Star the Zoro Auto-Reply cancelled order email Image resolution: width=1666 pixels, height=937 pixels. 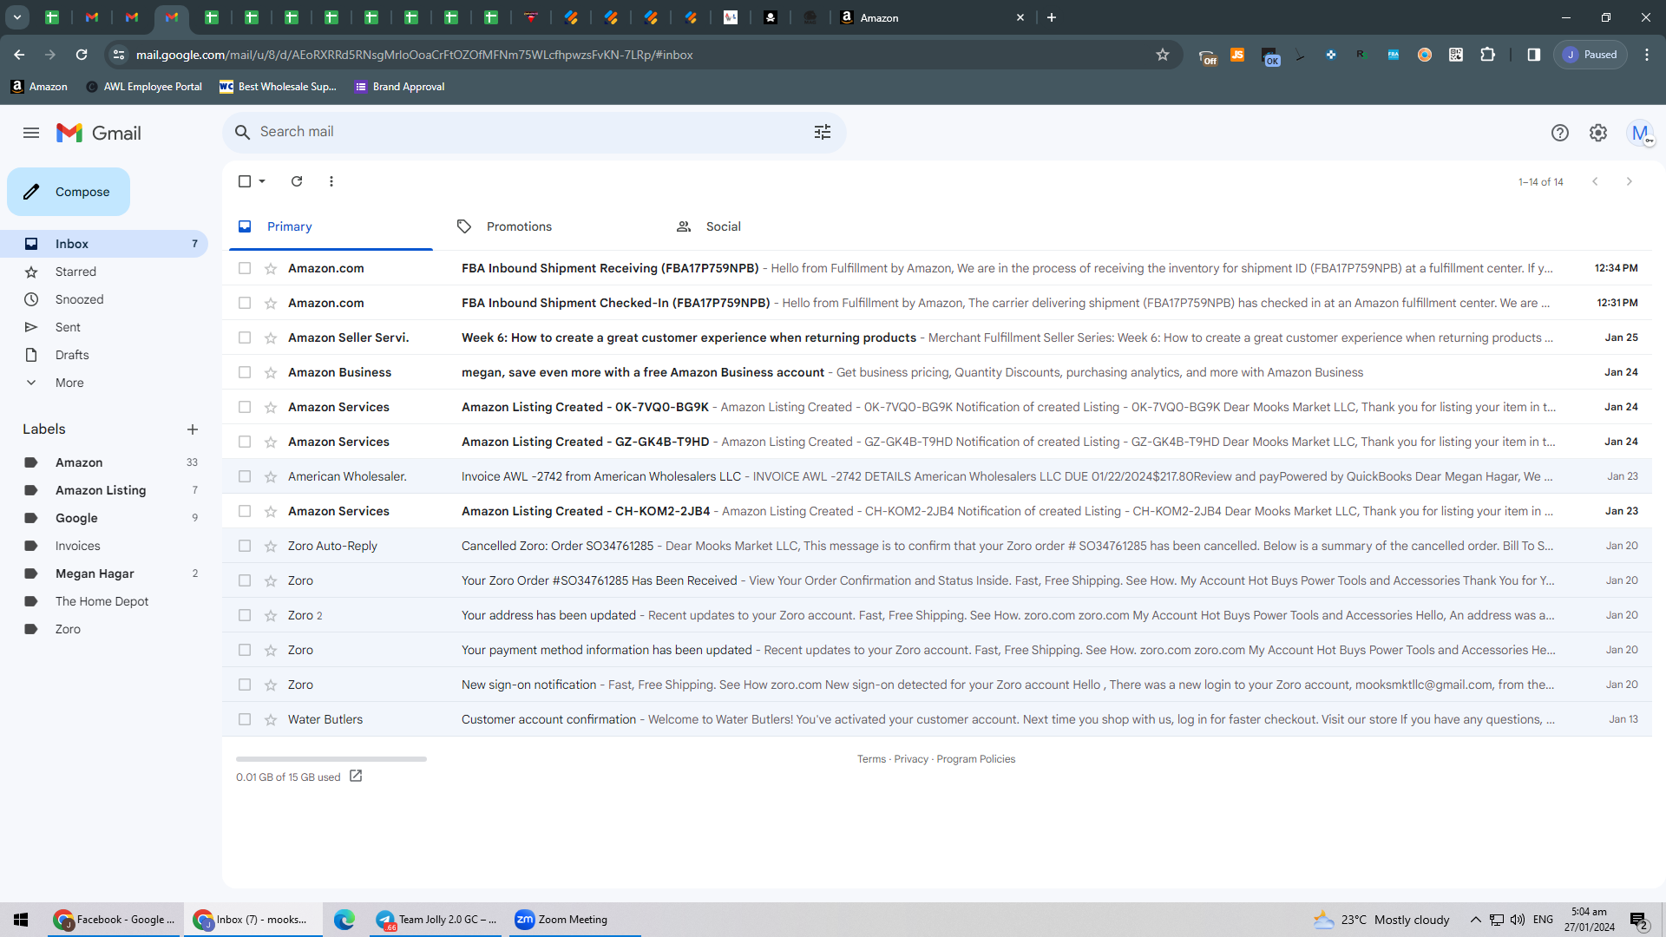click(271, 546)
